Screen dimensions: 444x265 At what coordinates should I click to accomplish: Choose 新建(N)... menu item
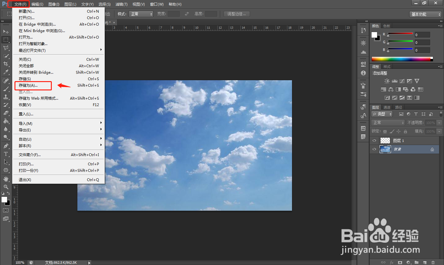point(59,11)
